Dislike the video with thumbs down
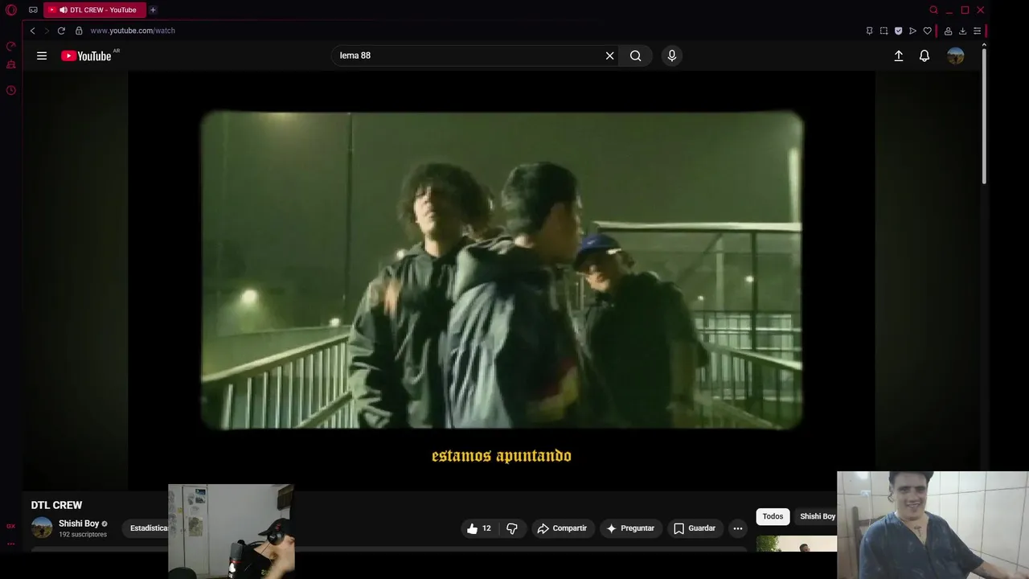This screenshot has height=579, width=1029. [512, 528]
